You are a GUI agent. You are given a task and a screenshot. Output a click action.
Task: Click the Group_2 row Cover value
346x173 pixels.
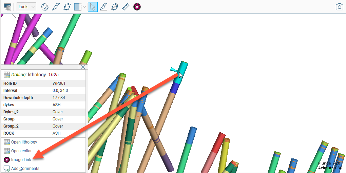pyautogui.click(x=58, y=126)
